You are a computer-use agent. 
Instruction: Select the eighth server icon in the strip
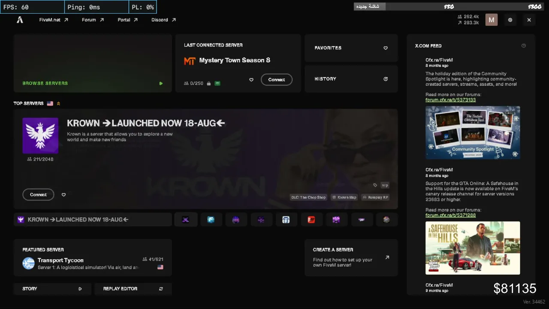pyautogui.click(x=362, y=220)
